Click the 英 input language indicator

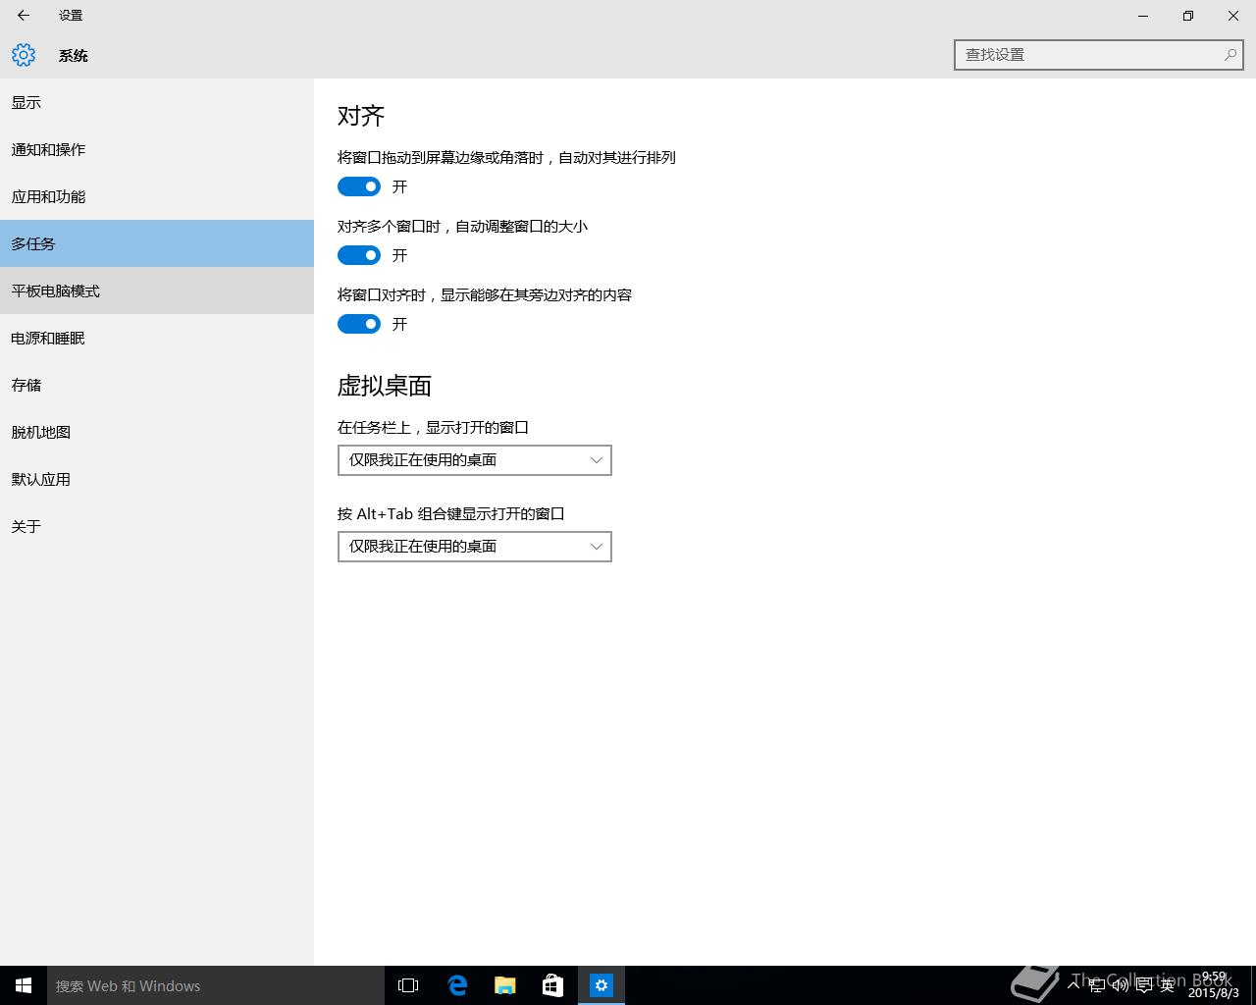click(1168, 985)
